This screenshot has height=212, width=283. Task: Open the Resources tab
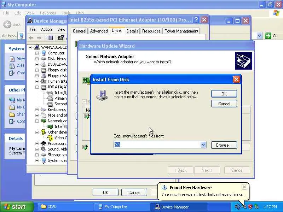click(x=151, y=31)
